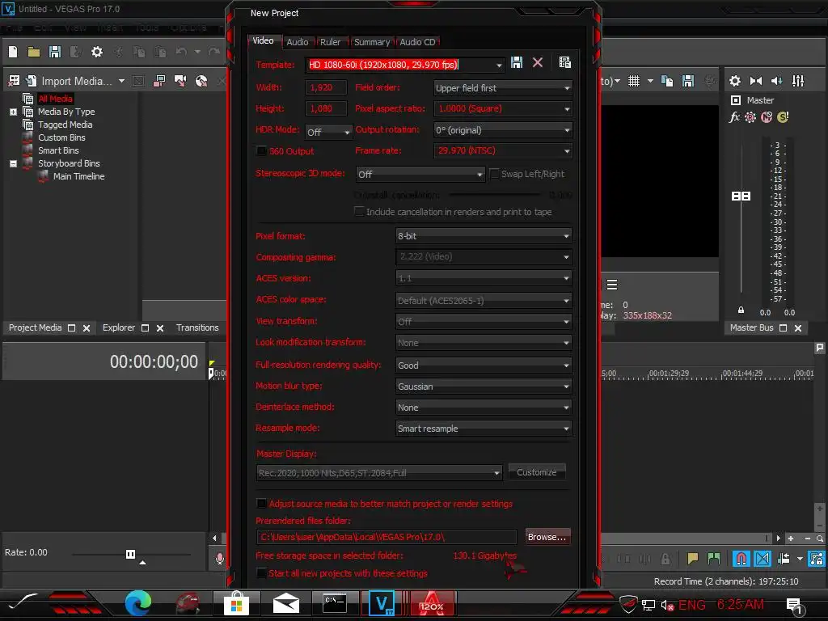This screenshot has height=621, width=828.
Task: Click the Downmix Output icon in Master Bus
Action: coord(756,81)
